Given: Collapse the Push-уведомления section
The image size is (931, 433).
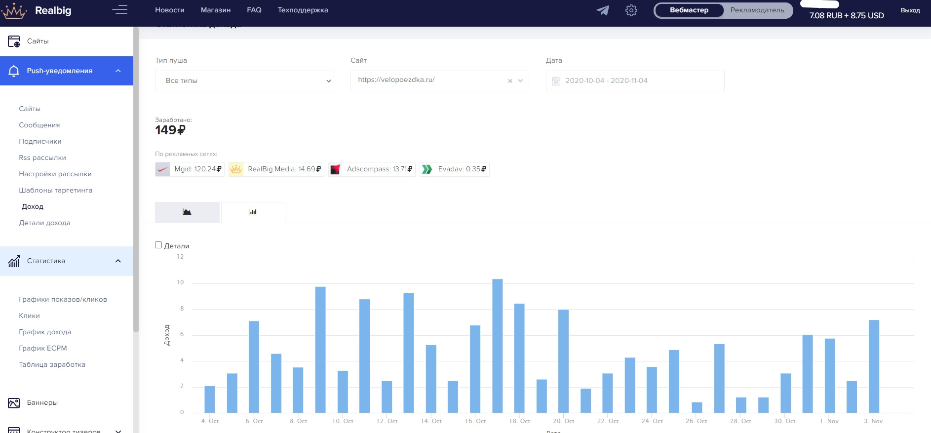Looking at the screenshot, I should (118, 71).
